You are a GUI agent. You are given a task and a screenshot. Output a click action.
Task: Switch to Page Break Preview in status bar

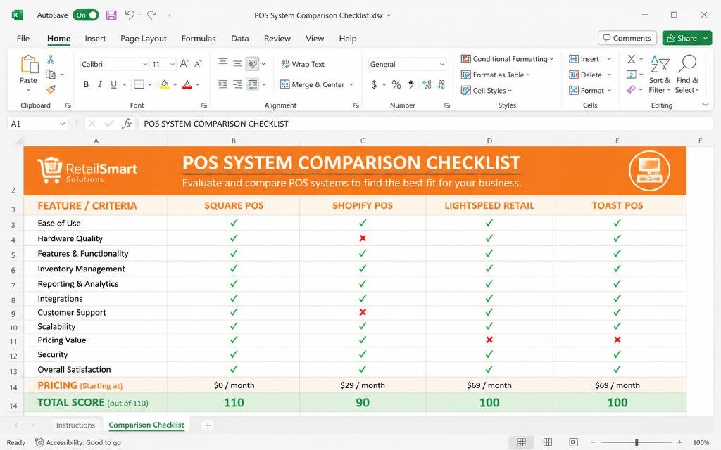tap(573, 442)
